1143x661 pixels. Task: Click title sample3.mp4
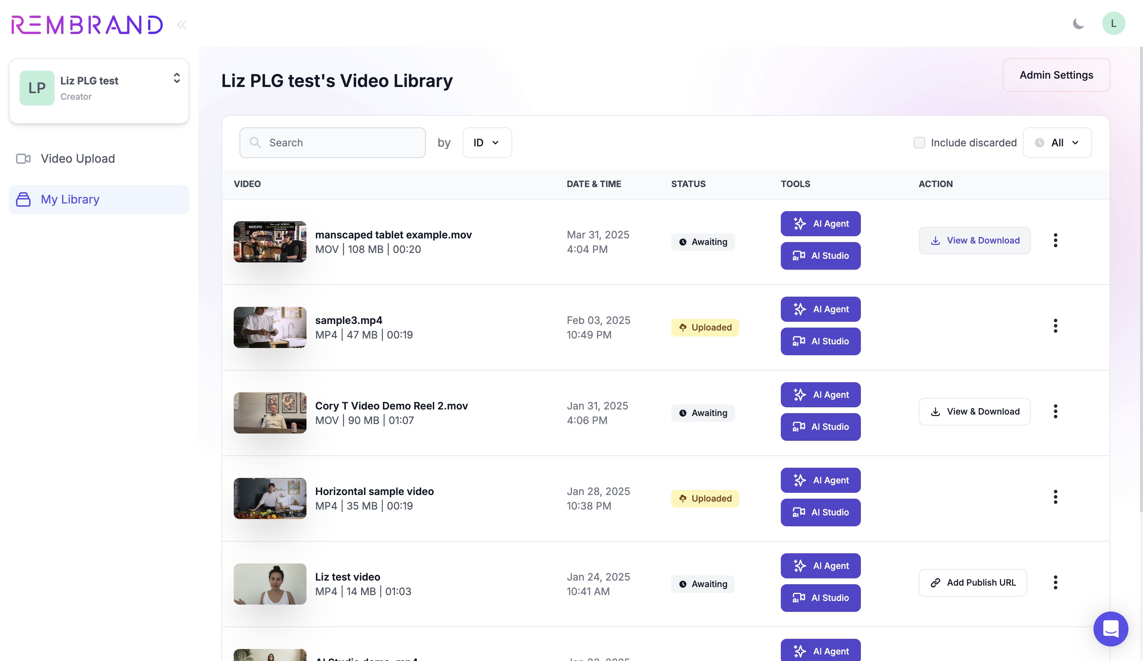tap(348, 320)
